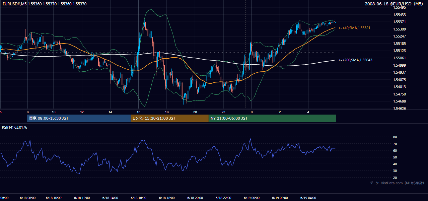
Task: Click the 1.54626 price axis label
Action: (x=399, y=109)
